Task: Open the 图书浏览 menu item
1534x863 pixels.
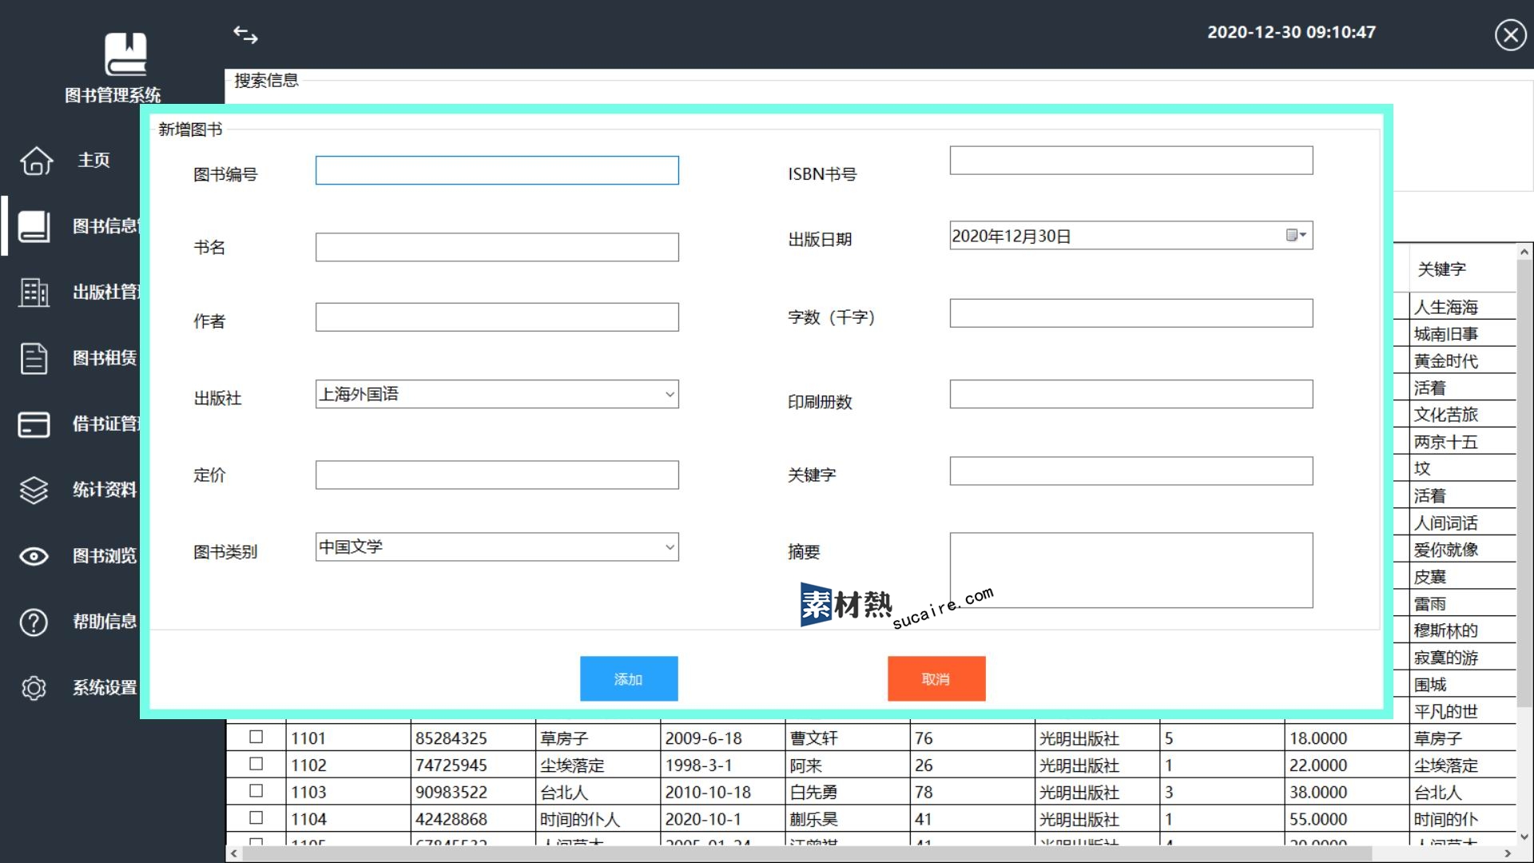Action: click(x=105, y=556)
